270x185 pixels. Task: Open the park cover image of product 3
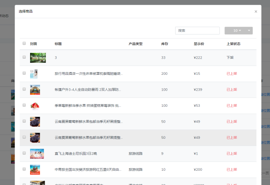coord(38,58)
